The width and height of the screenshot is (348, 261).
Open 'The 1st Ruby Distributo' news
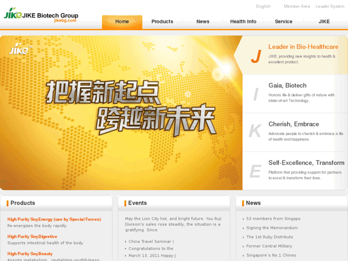[x=269, y=237]
